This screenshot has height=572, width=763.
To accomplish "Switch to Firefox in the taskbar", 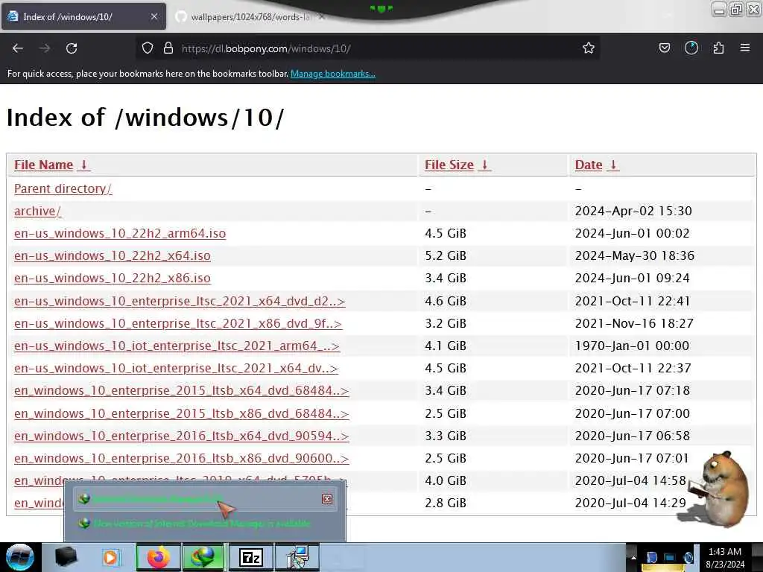I will [x=158, y=557].
